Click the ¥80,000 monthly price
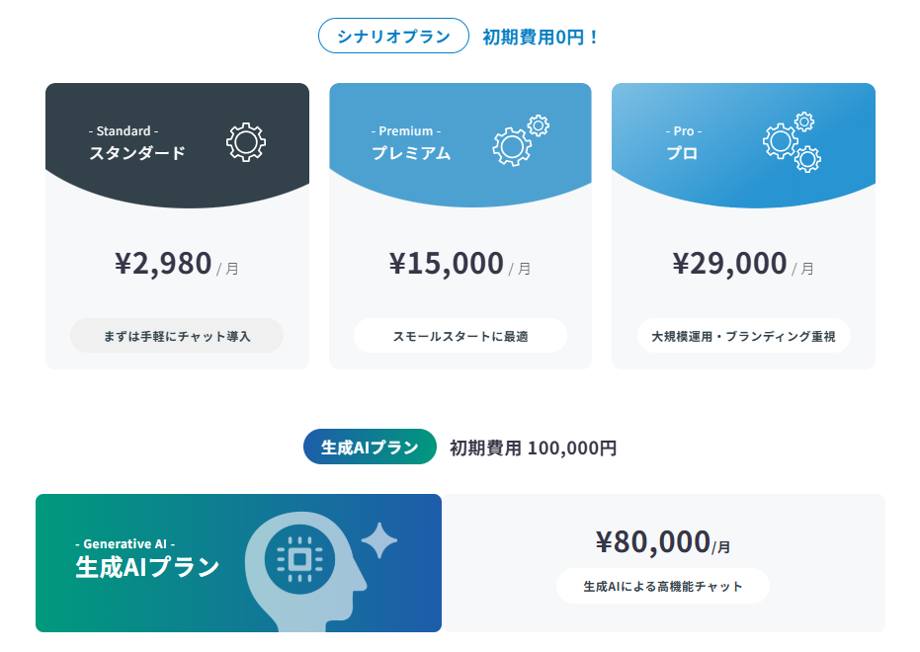The image size is (920, 652). point(653,541)
